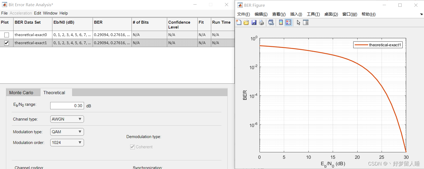Maximize the BER Figure window
Viewport: 424px width, 169px height.
pos(400,5)
